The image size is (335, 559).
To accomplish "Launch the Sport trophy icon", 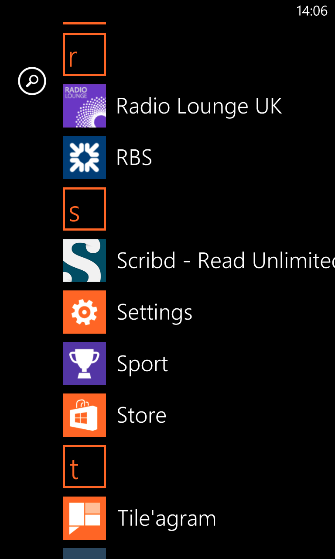I will (84, 363).
